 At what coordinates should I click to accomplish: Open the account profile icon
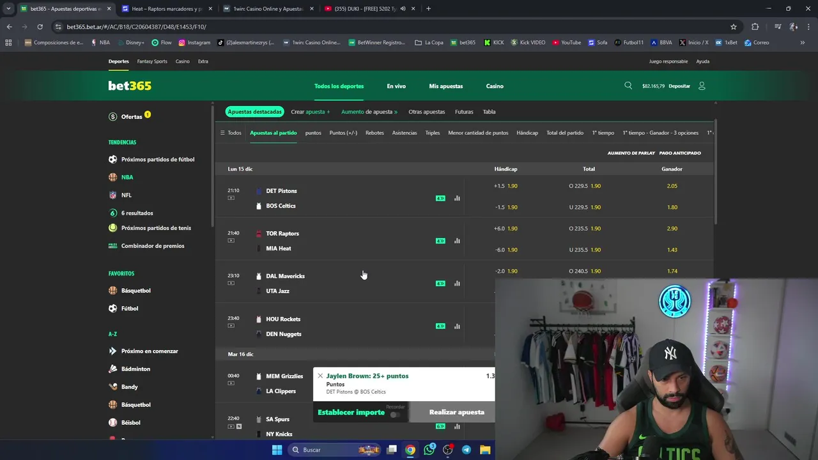tap(702, 86)
